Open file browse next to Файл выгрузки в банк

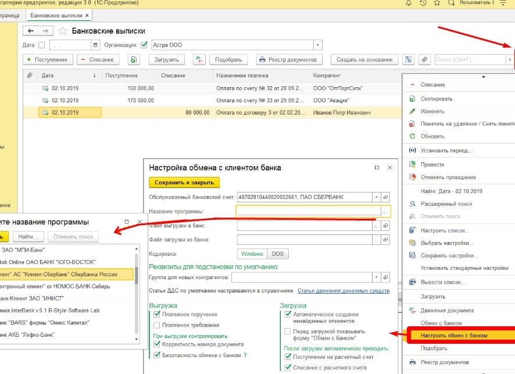point(377,226)
